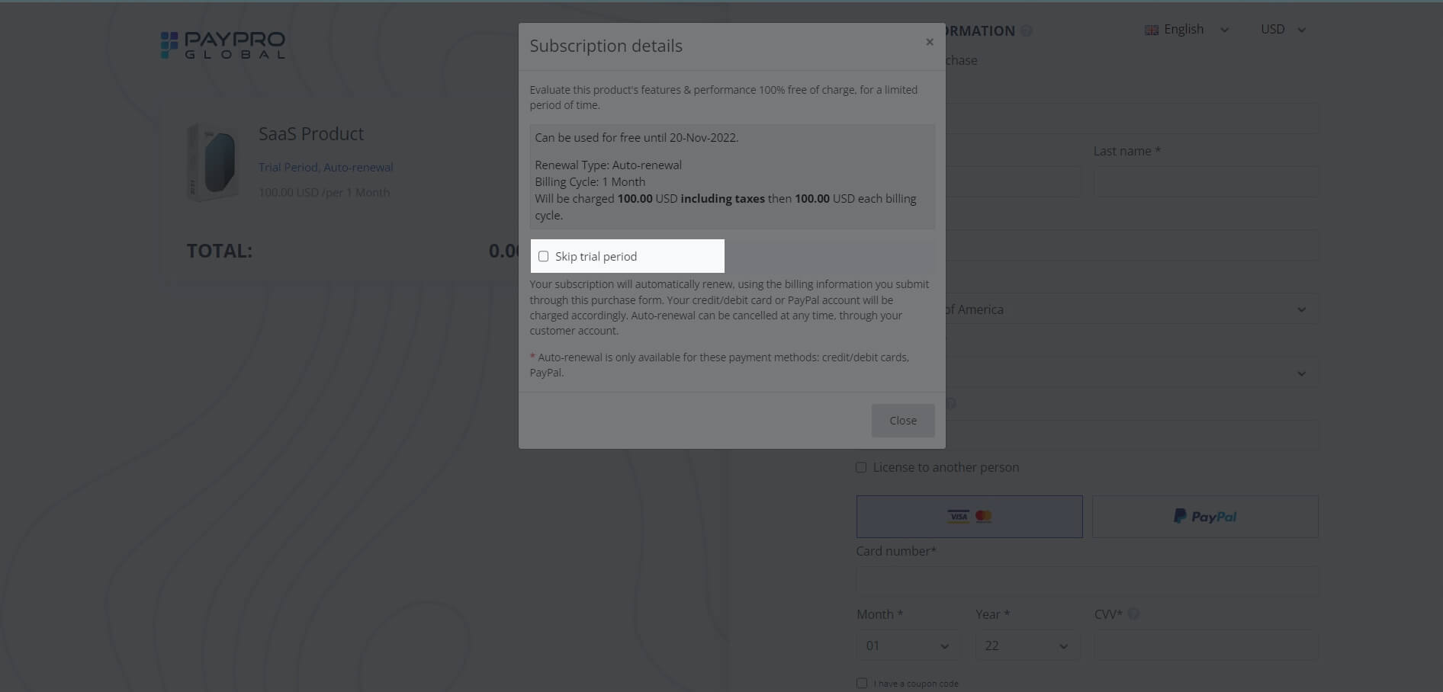Click the SaaS Product box image
1443x692 pixels.
213,161
